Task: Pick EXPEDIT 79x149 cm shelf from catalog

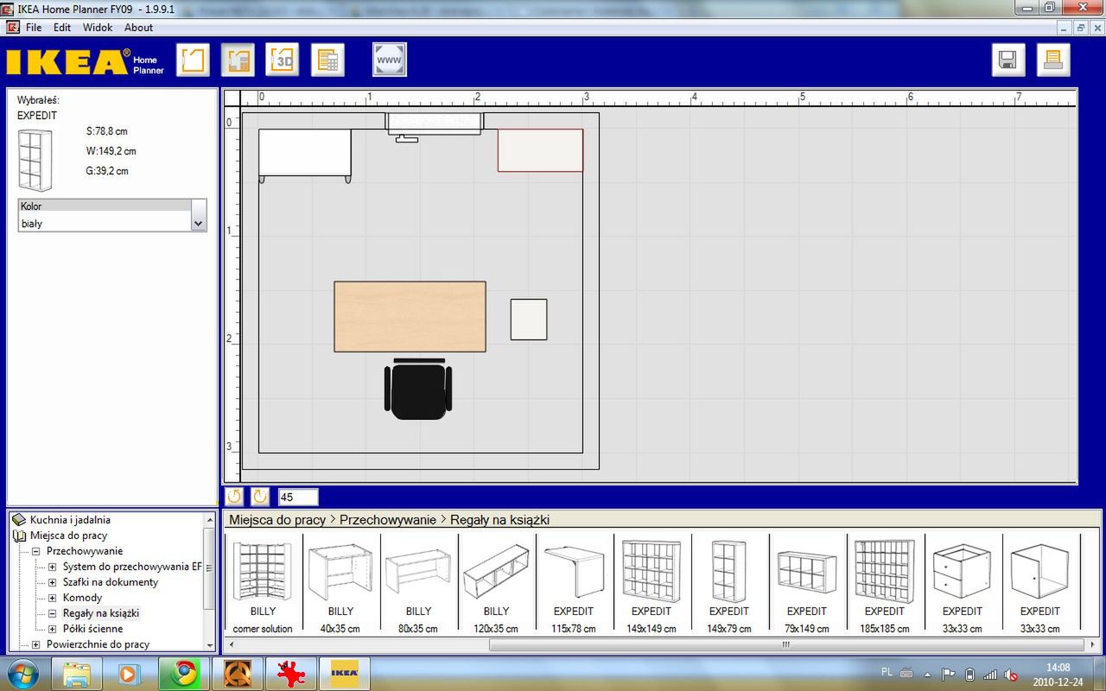Action: pos(807,585)
